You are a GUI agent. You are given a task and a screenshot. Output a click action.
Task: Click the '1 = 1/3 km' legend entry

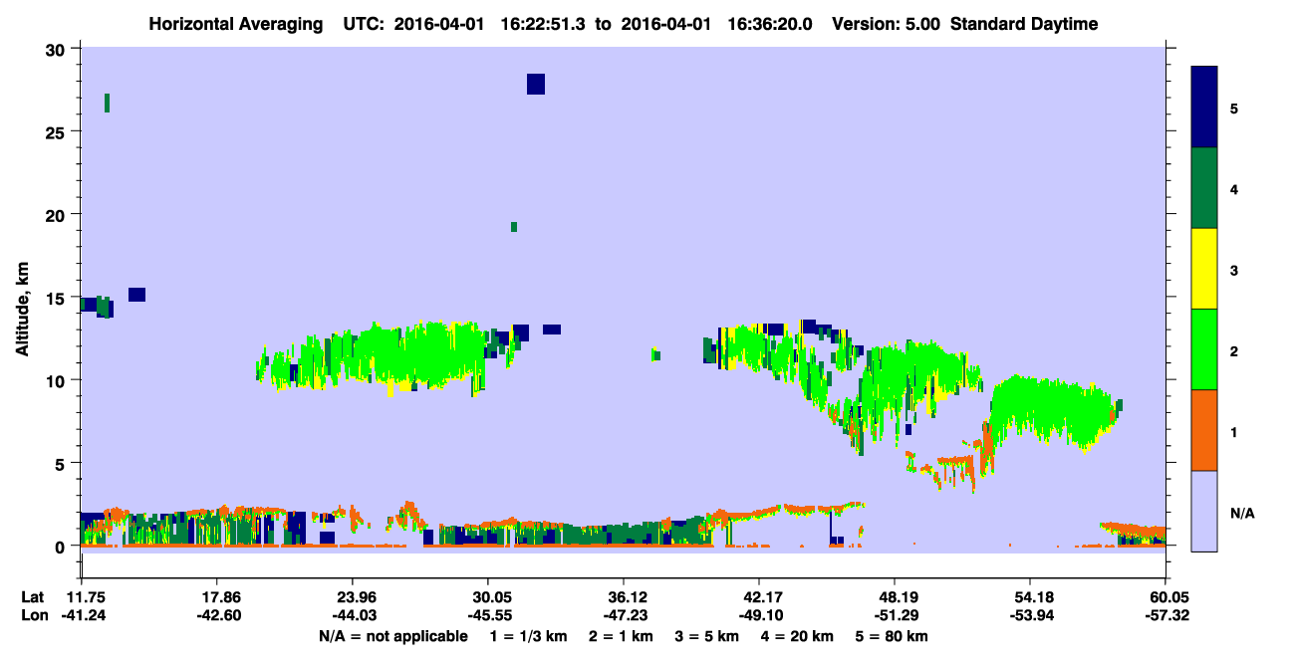[x=529, y=636]
